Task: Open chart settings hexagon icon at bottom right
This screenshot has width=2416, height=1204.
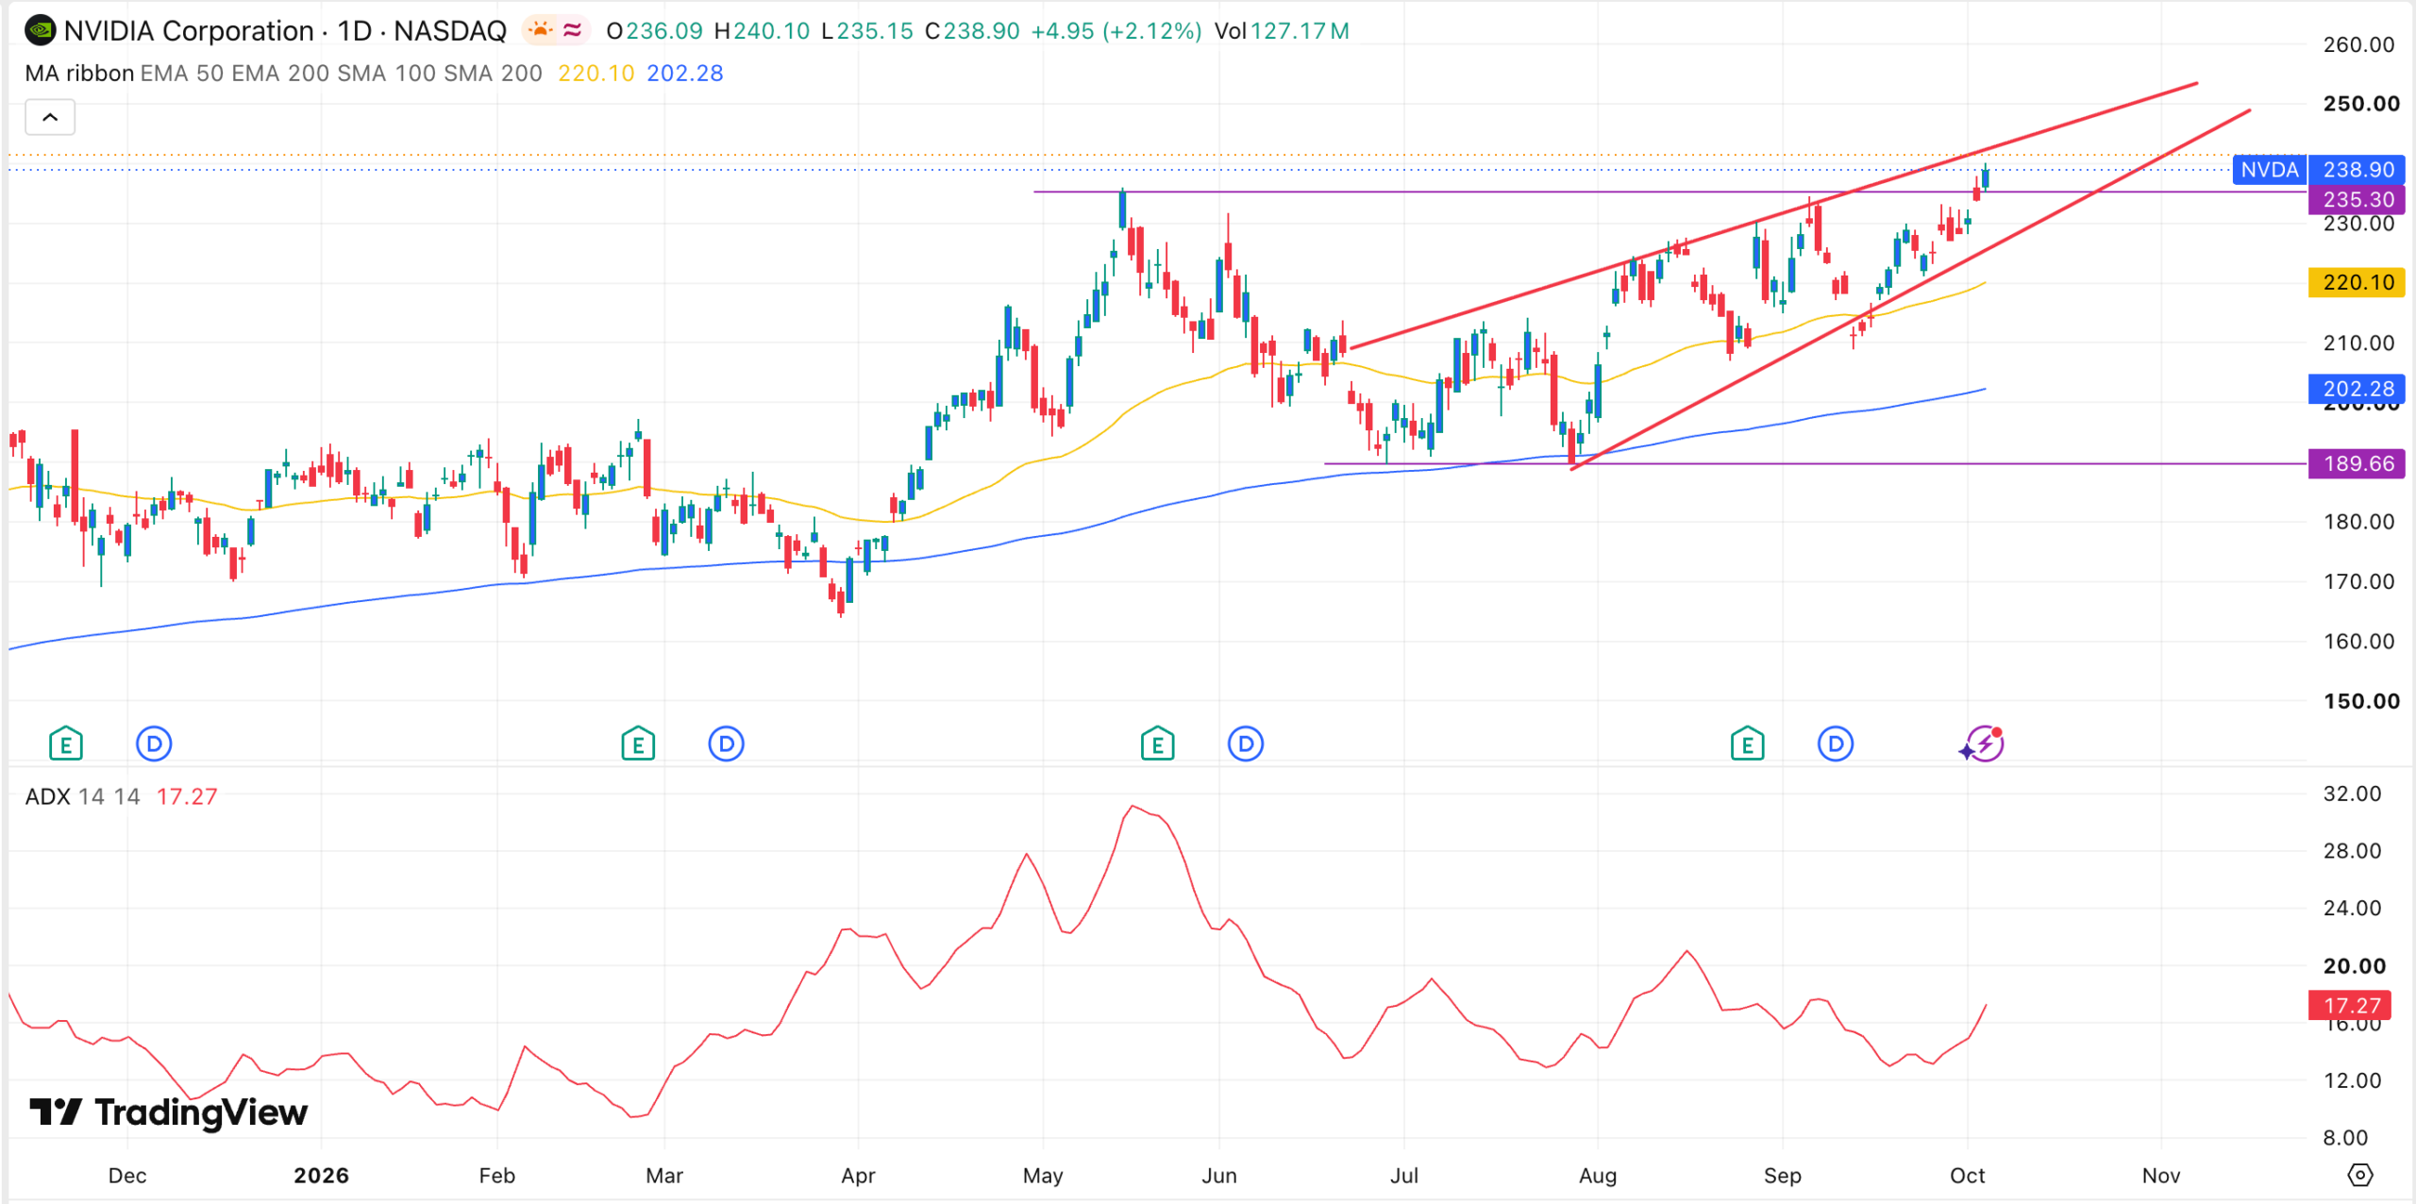Action: point(2359,1175)
